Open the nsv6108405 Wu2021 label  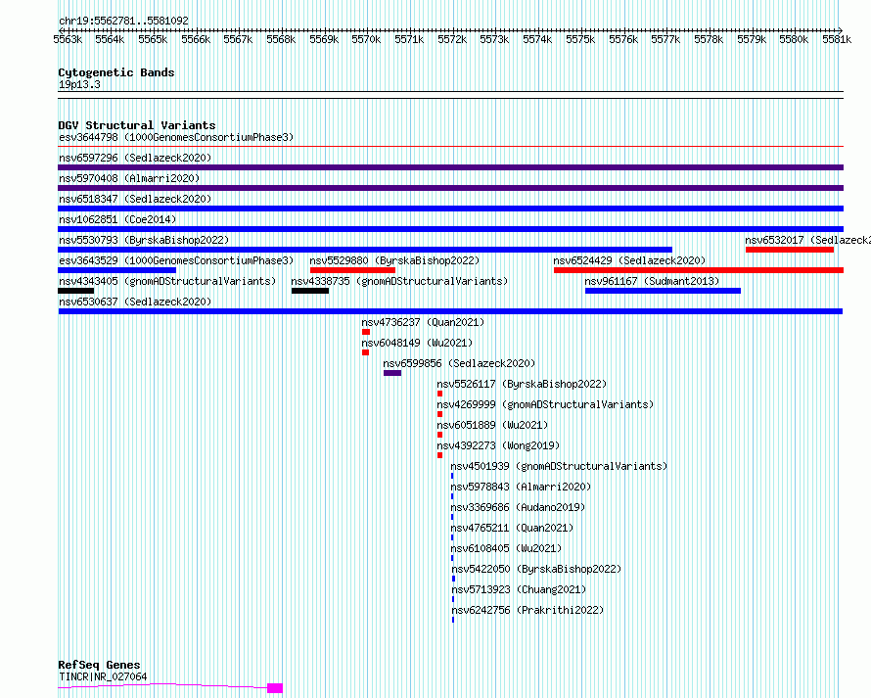click(506, 548)
